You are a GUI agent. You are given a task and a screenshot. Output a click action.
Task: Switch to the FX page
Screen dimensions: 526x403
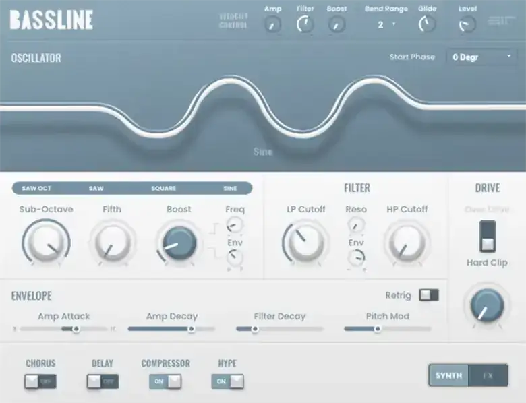tap(488, 376)
